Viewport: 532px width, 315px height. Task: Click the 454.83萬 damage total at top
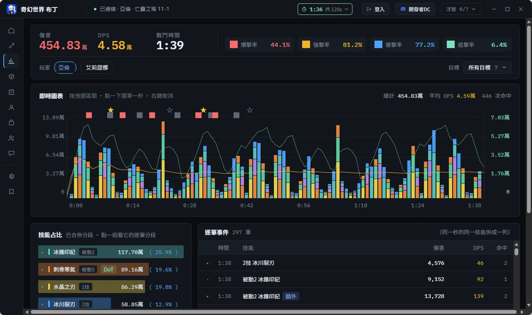click(63, 46)
